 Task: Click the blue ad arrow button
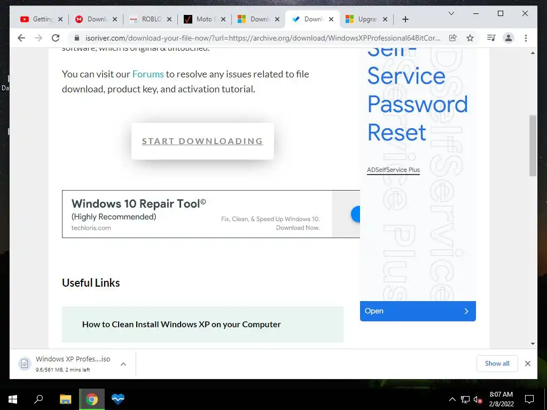click(x=355, y=214)
